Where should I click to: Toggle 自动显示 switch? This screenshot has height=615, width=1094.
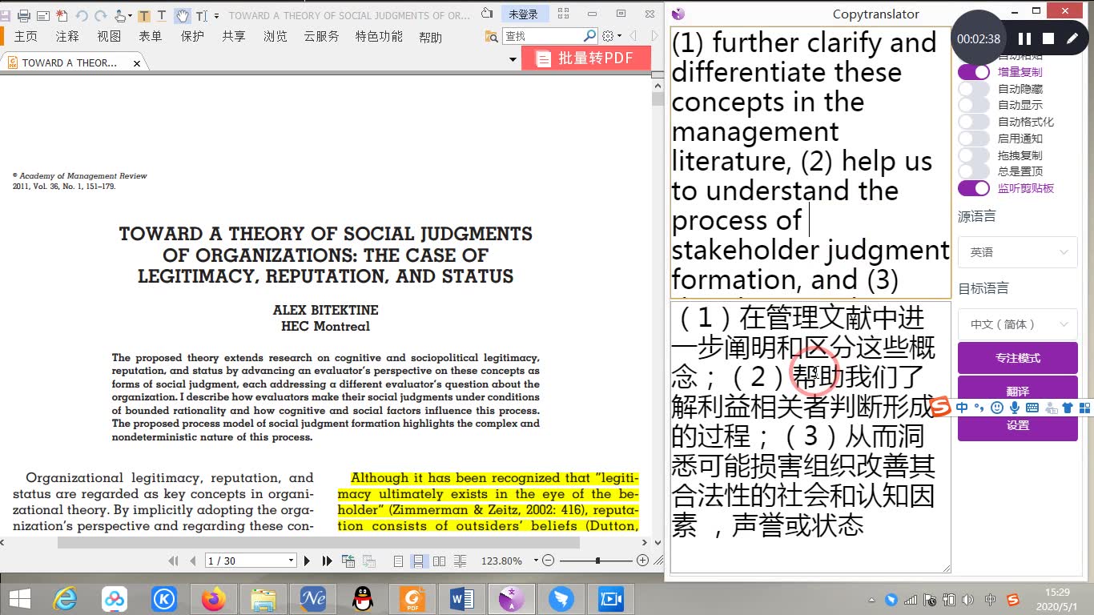click(974, 105)
